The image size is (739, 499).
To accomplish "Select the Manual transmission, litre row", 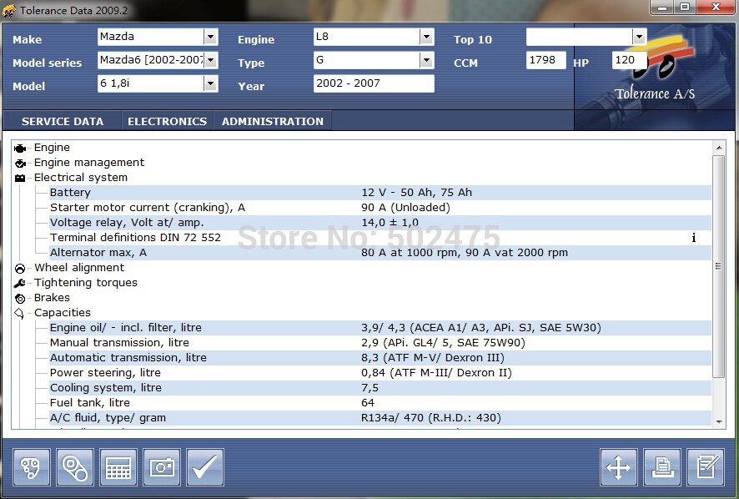I will [x=380, y=343].
